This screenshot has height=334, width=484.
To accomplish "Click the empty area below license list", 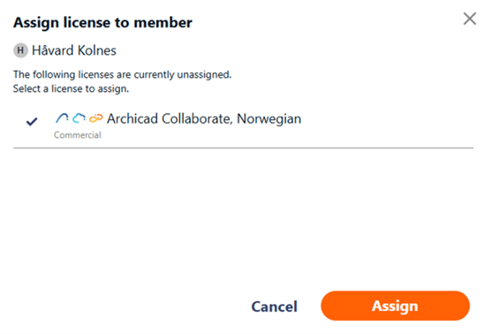I will 242,216.
